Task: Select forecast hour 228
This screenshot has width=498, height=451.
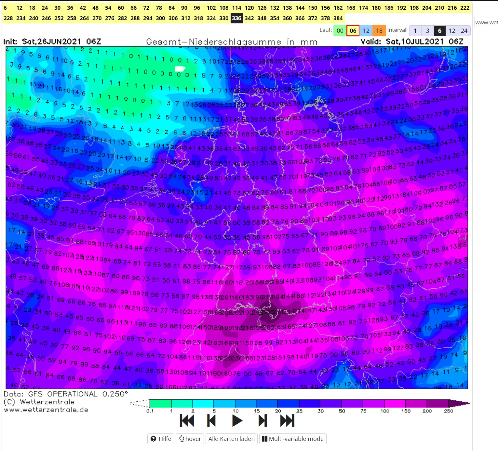Action: tap(8, 18)
